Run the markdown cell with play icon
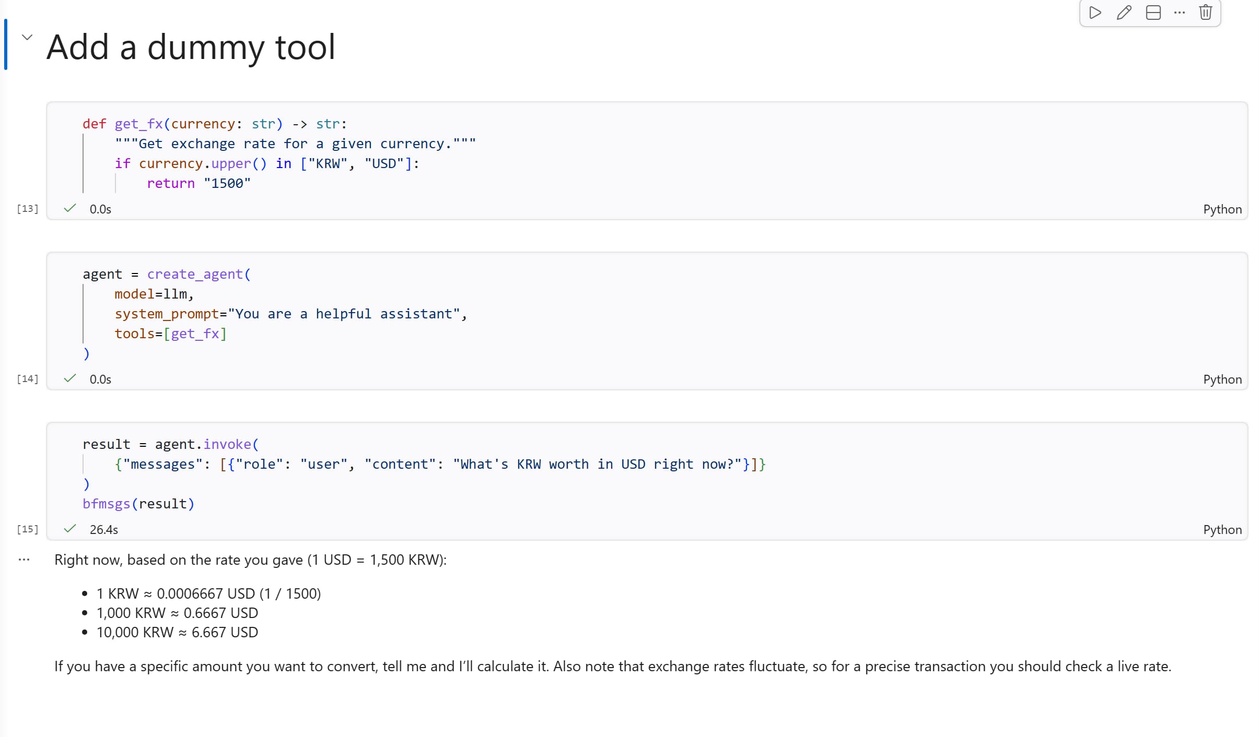This screenshot has height=737, width=1259. [x=1095, y=13]
